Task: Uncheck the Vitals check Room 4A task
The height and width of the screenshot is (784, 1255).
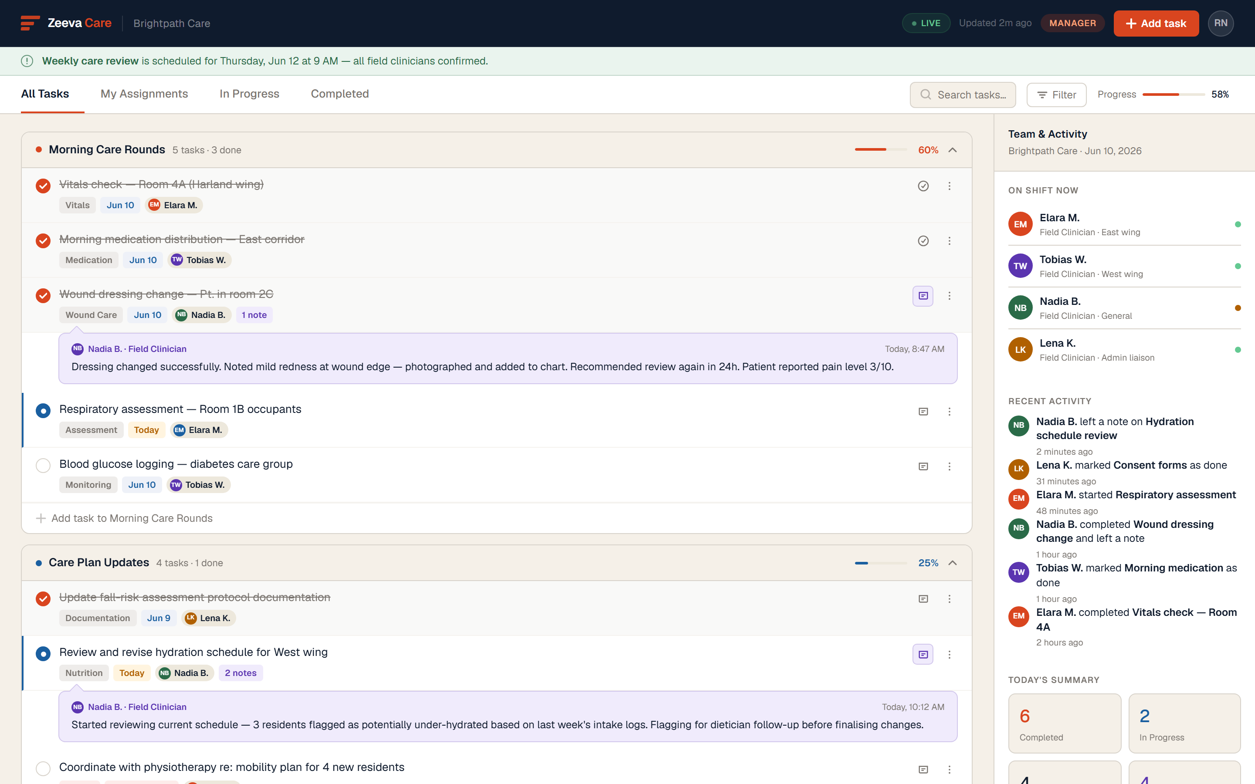Action: tap(43, 186)
